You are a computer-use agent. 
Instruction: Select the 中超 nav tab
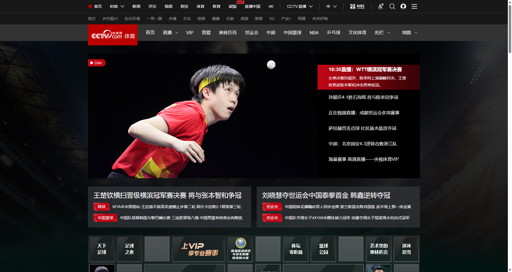tap(271, 33)
